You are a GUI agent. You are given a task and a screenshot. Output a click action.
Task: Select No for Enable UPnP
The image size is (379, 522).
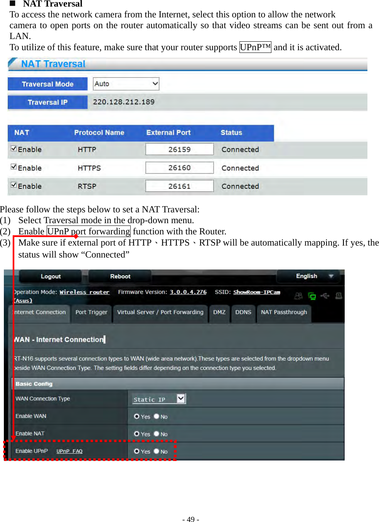click(156, 451)
